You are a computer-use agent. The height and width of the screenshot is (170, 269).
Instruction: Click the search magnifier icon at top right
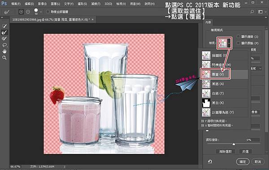point(252,12)
